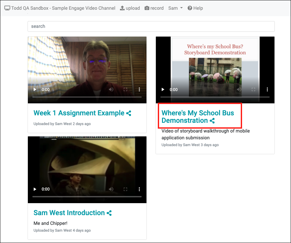Click the share icon next to Week 1 Assignment Example
The width and height of the screenshot is (291, 243).
(129, 113)
